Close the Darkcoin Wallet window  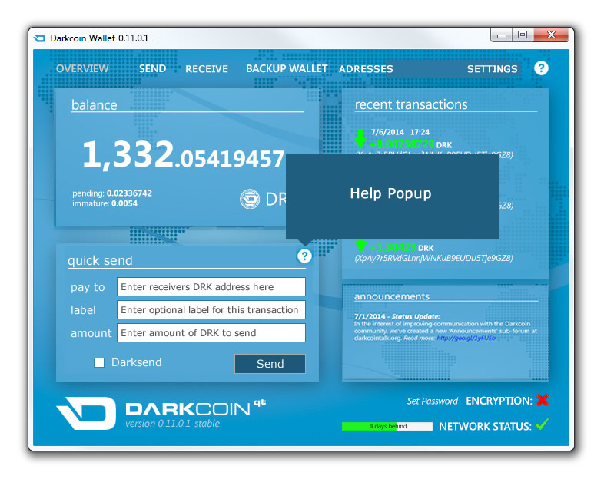pyautogui.click(x=551, y=35)
